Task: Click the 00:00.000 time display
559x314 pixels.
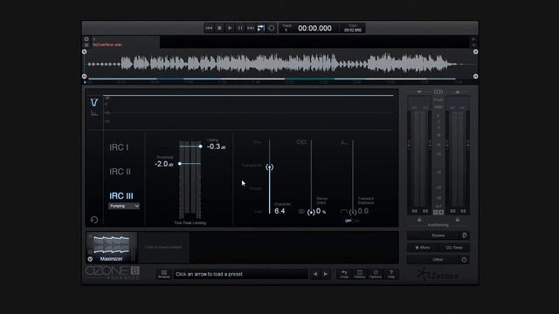Action: coord(314,29)
